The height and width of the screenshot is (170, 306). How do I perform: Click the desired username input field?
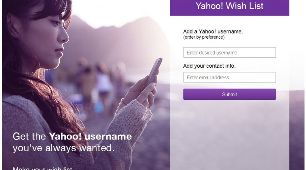[x=230, y=52]
